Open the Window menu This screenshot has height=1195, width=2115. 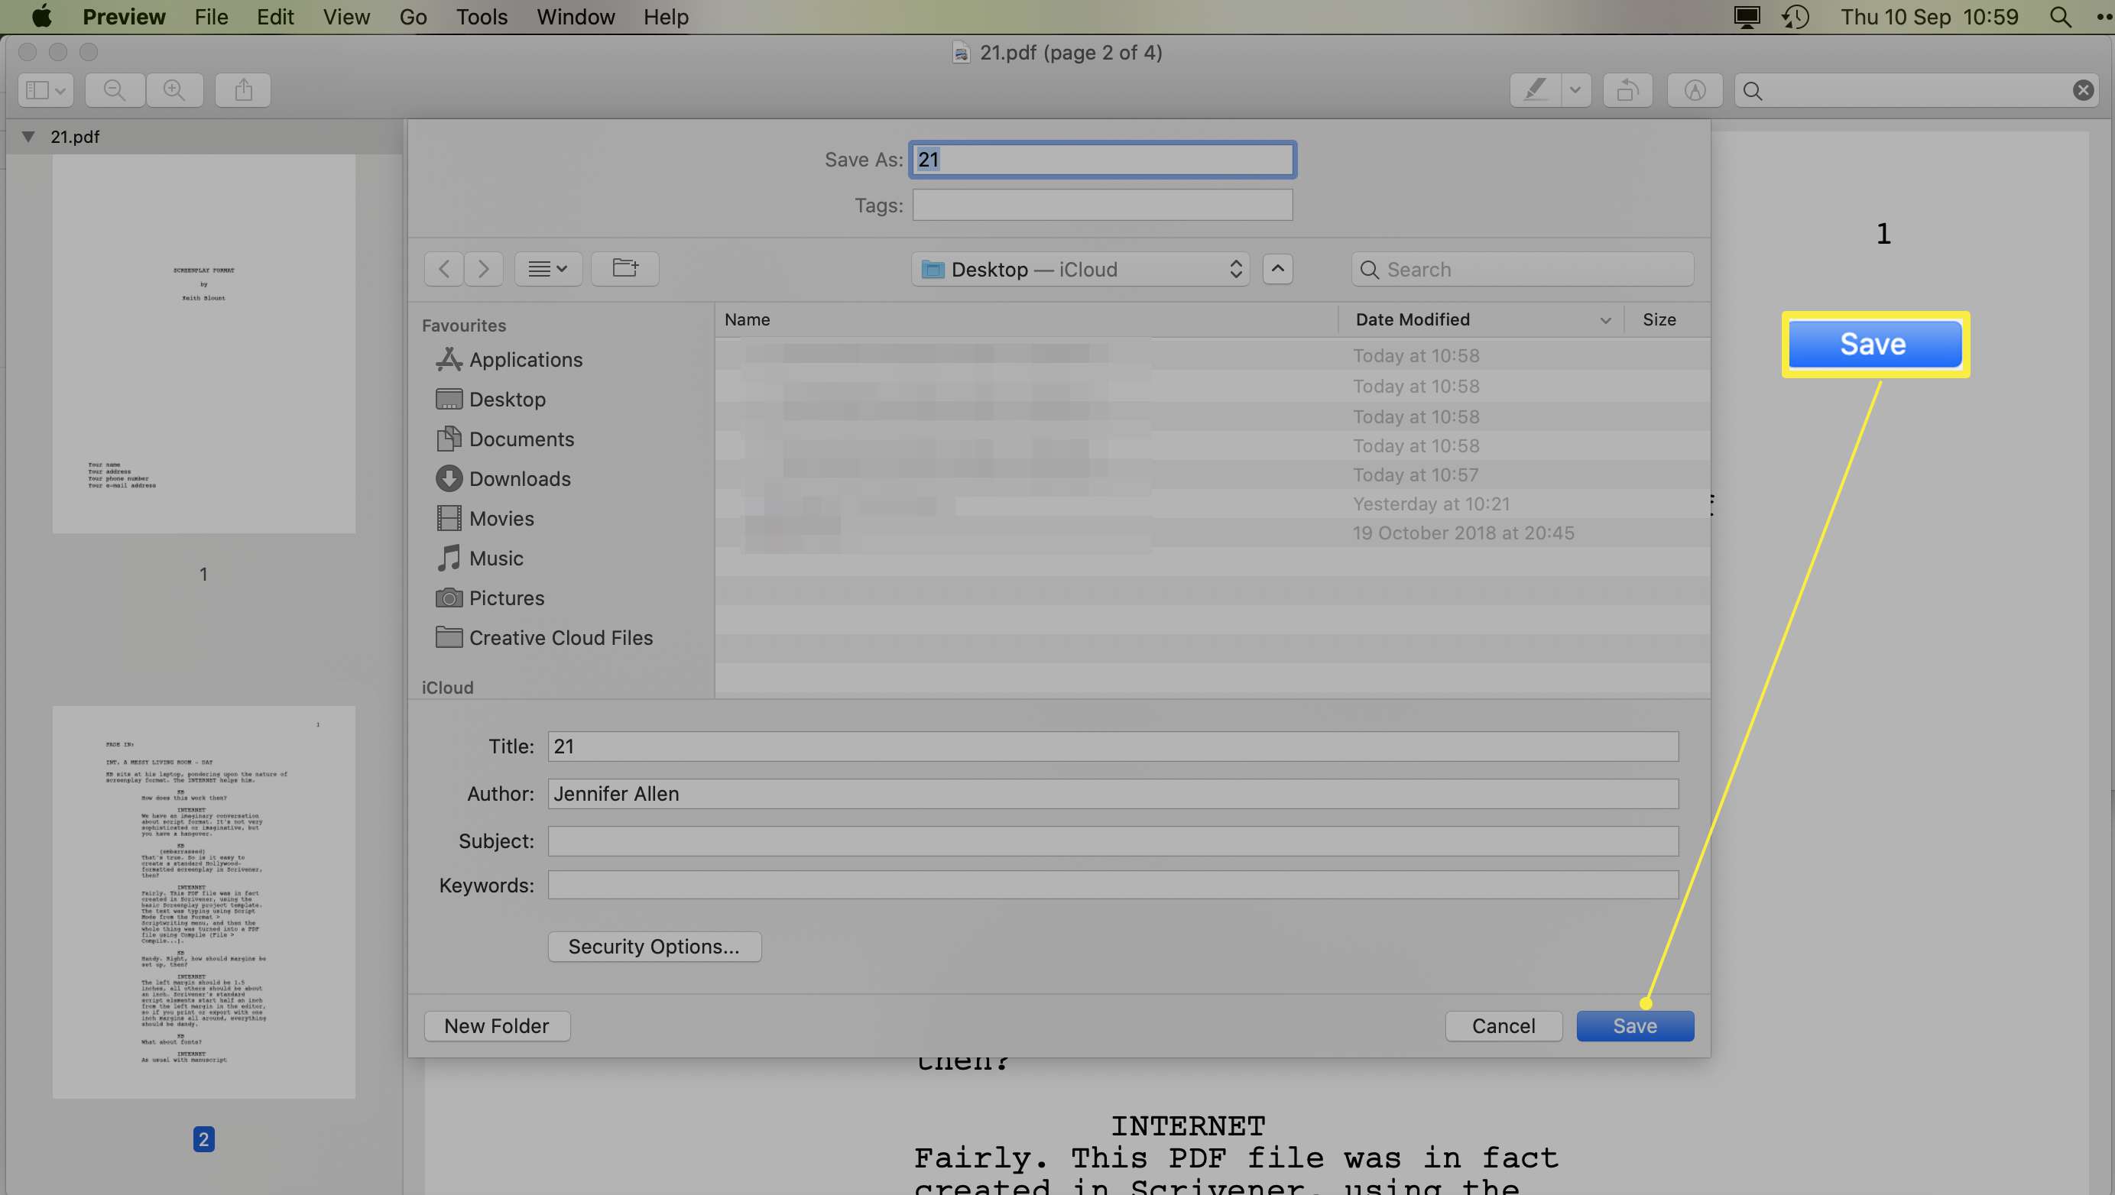pos(576,16)
